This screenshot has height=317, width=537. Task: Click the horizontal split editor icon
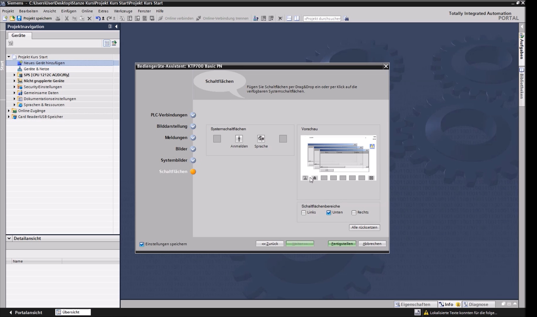click(x=289, y=18)
